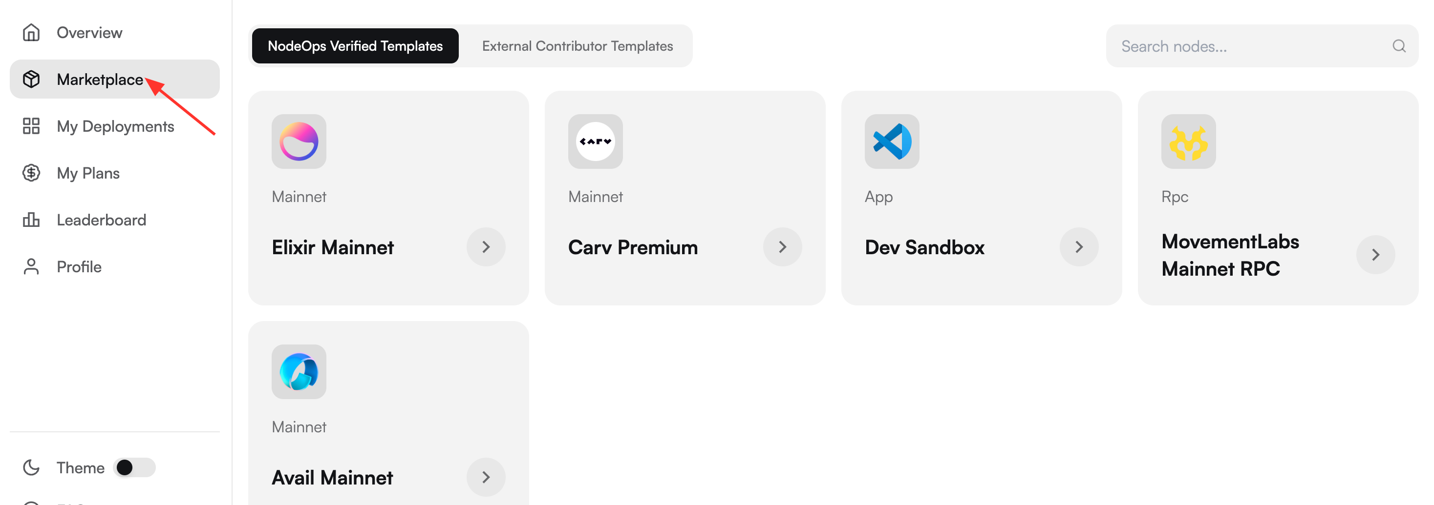Click the My Deployments grid icon
This screenshot has height=505, width=1434.
pyautogui.click(x=31, y=126)
